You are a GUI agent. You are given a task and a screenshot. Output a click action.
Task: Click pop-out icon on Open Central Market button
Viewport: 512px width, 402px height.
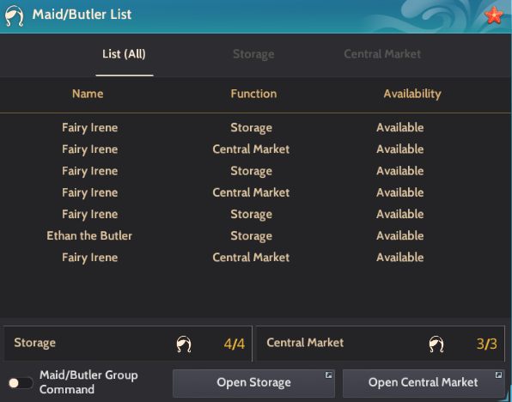click(x=498, y=375)
